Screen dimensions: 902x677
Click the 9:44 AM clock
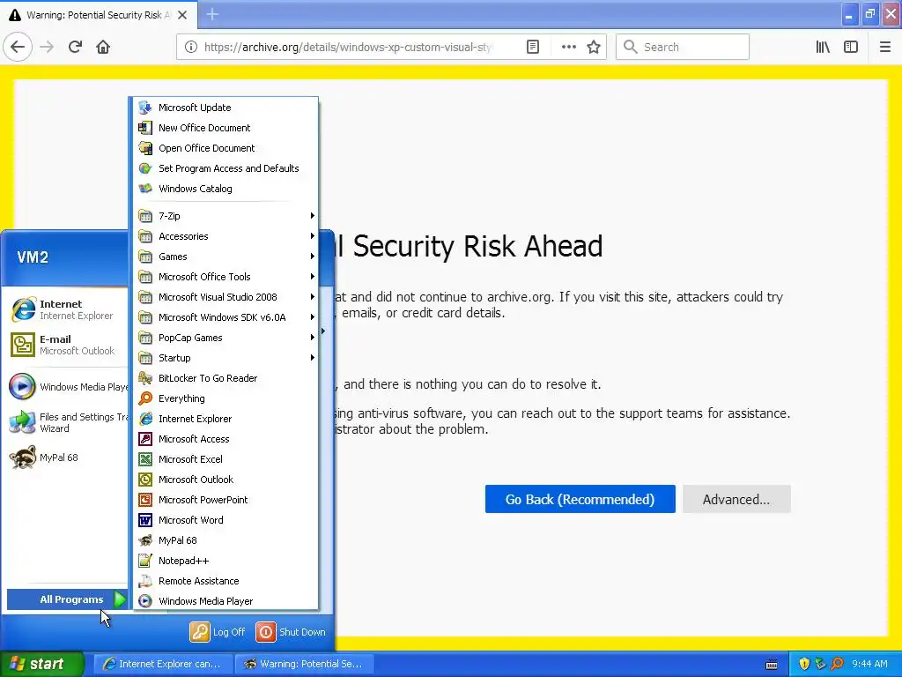[869, 664]
